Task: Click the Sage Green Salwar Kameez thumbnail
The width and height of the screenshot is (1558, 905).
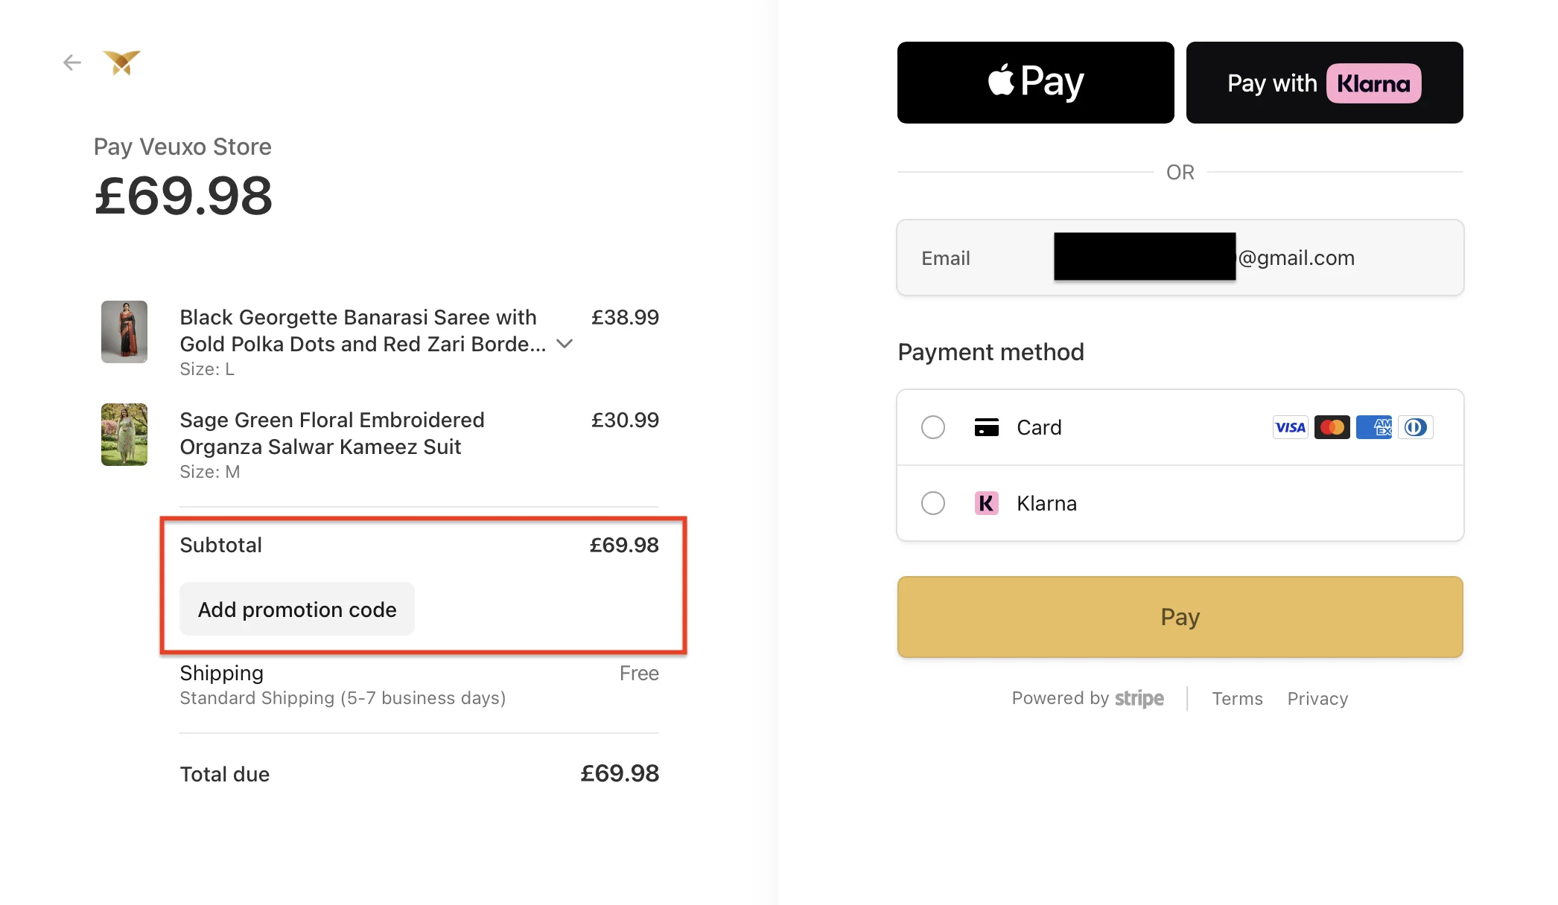Action: (x=124, y=435)
